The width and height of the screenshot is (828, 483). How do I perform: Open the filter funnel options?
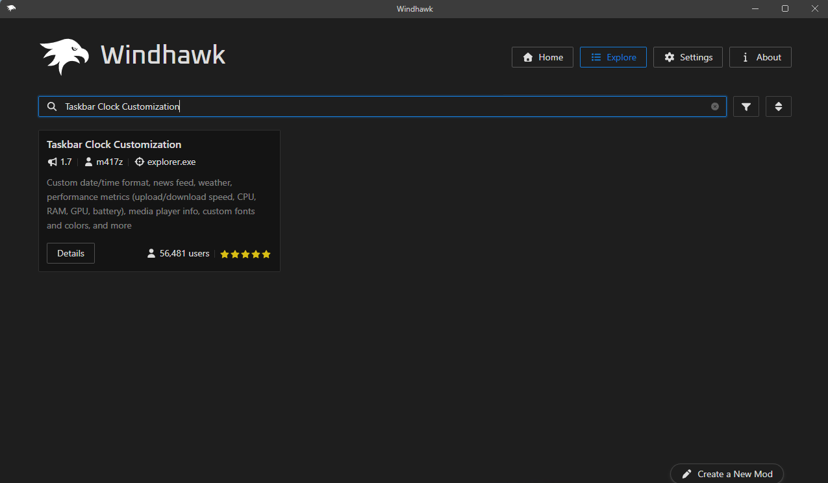(746, 106)
